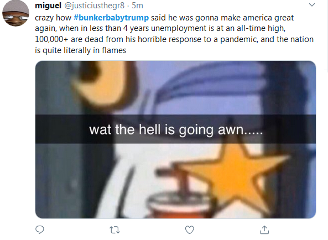Viewport: 328px width, 240px height.
Task: Click the 'wat the hell is going awn' caption
Action: pyautogui.click(x=176, y=129)
